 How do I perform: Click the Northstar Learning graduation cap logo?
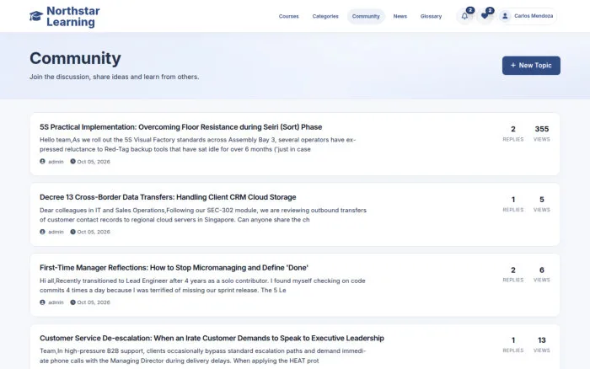[x=36, y=16]
